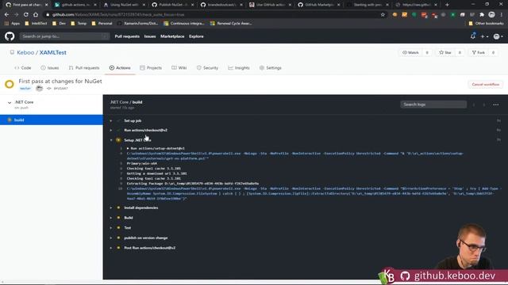Switch to the Insights tab
Screen dimensions: 508x285
click(x=239, y=68)
